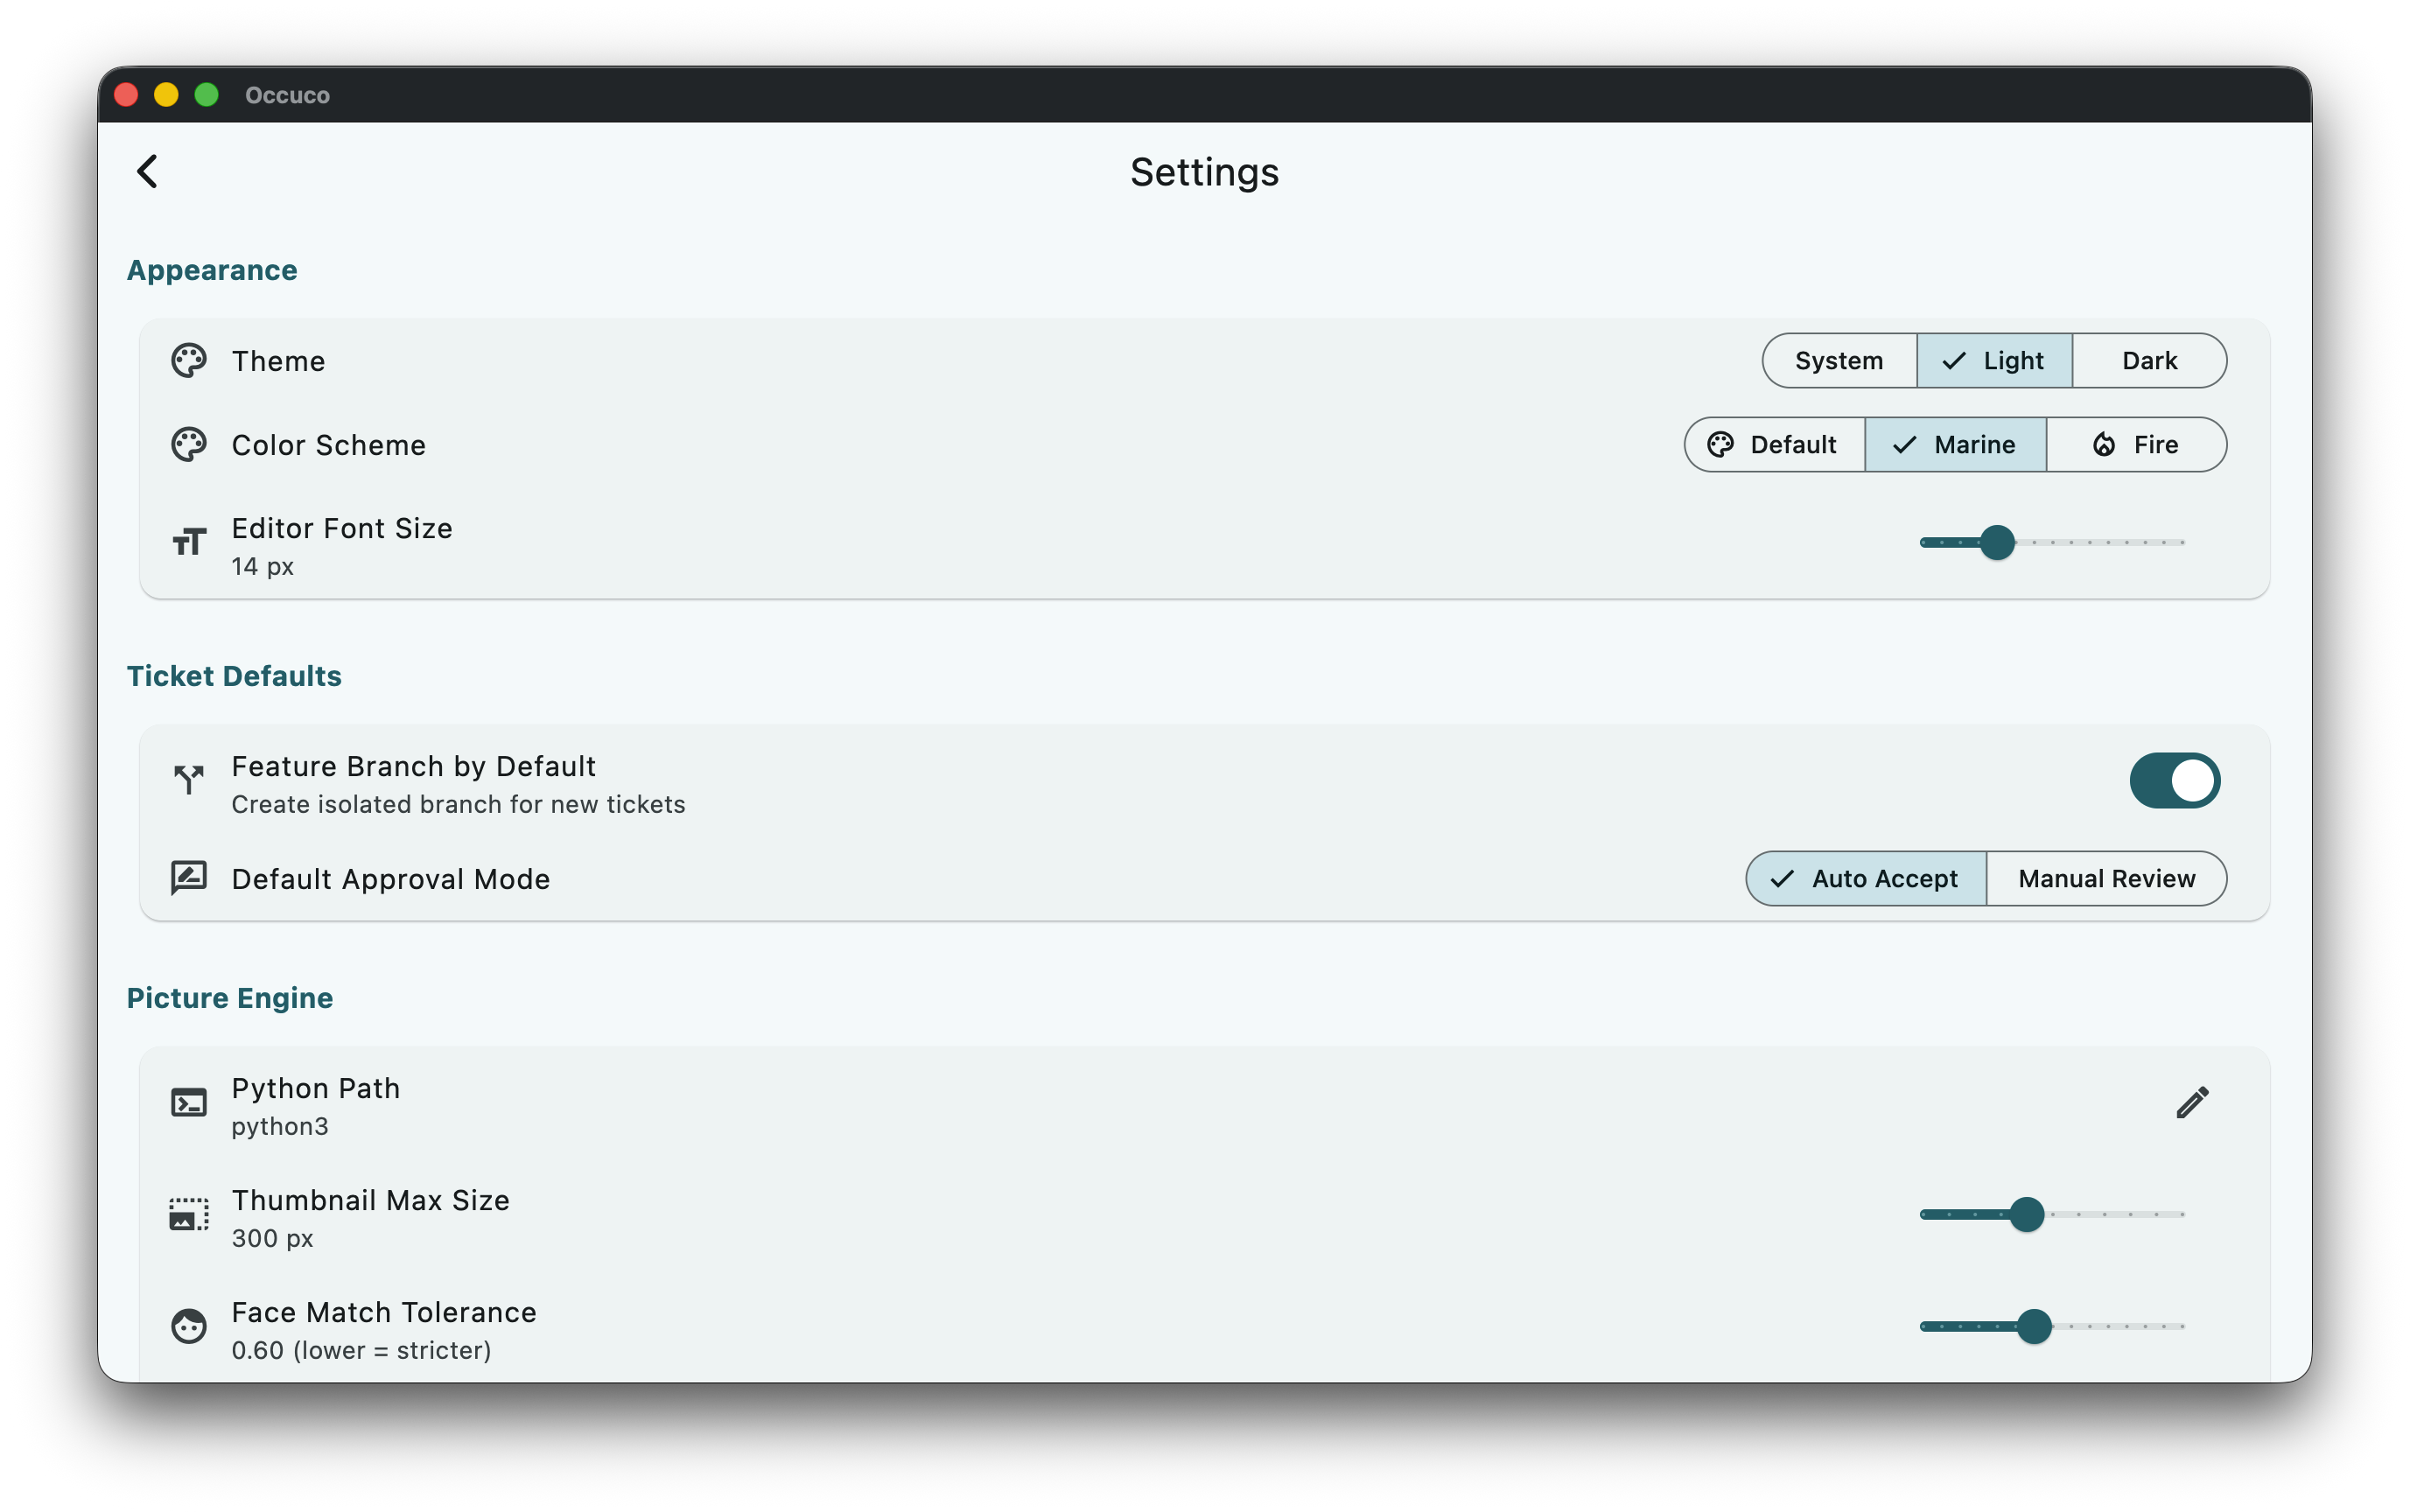This screenshot has height=1512, width=2410.
Task: Click the Python Path terminal icon
Action: (189, 1102)
